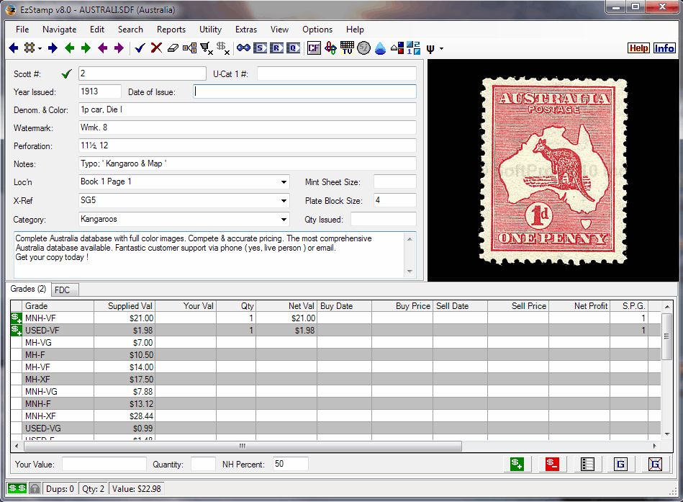Click the green dollar-plus button below the grid
683x502 pixels.
point(517,464)
